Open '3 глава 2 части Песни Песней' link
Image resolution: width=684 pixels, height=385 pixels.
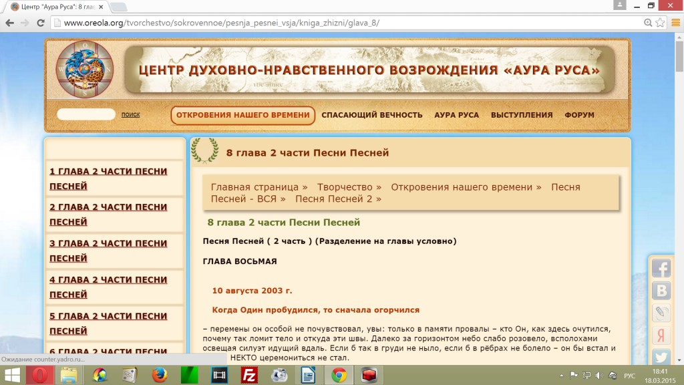[108, 251]
